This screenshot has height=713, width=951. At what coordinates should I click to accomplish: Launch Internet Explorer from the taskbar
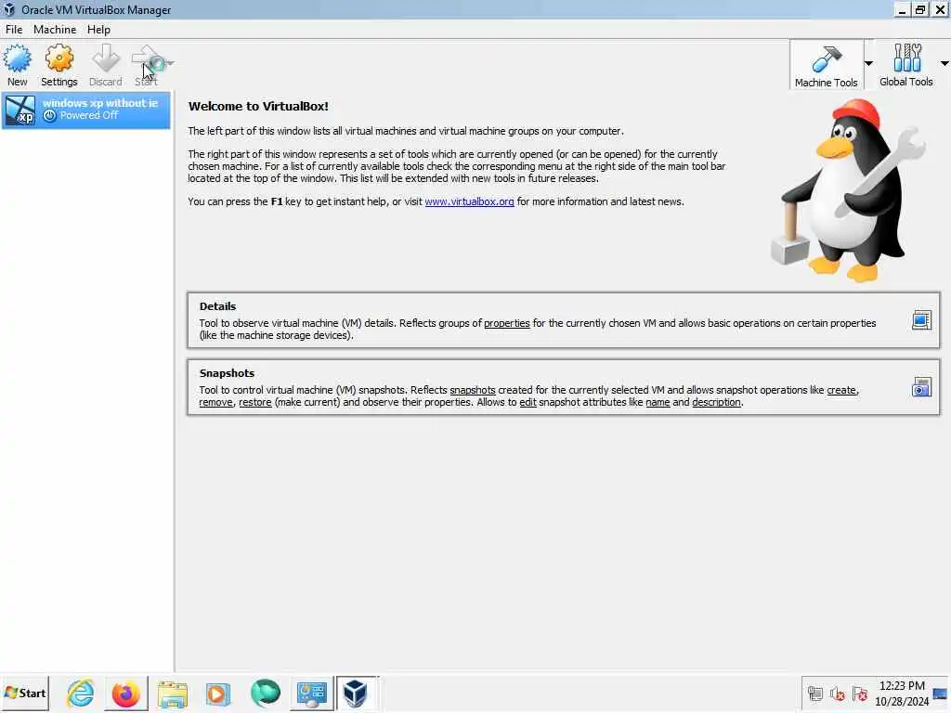click(x=81, y=694)
